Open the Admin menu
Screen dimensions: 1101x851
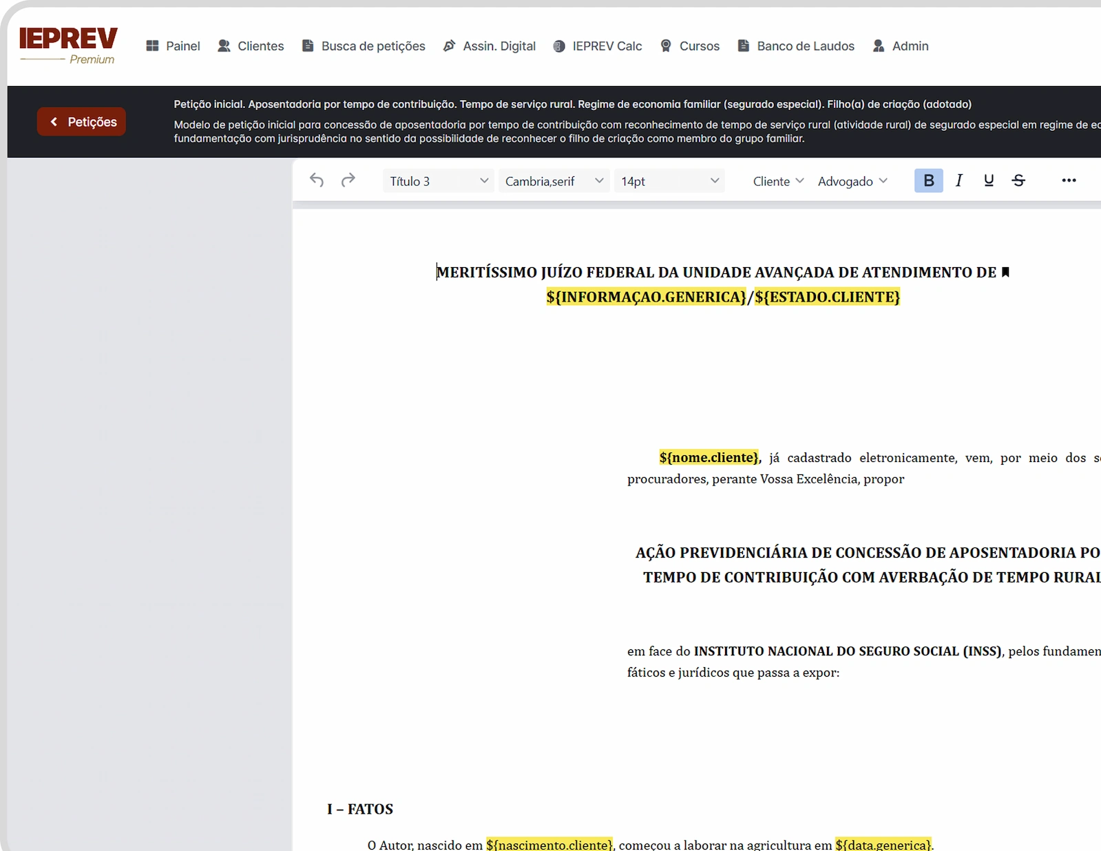pos(901,46)
